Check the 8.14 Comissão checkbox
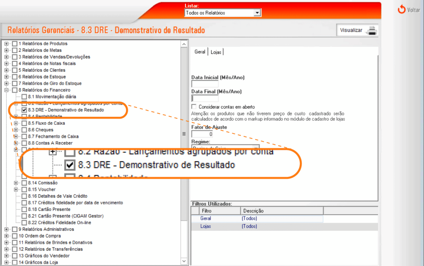The width and height of the screenshot is (424, 266). 24,183
